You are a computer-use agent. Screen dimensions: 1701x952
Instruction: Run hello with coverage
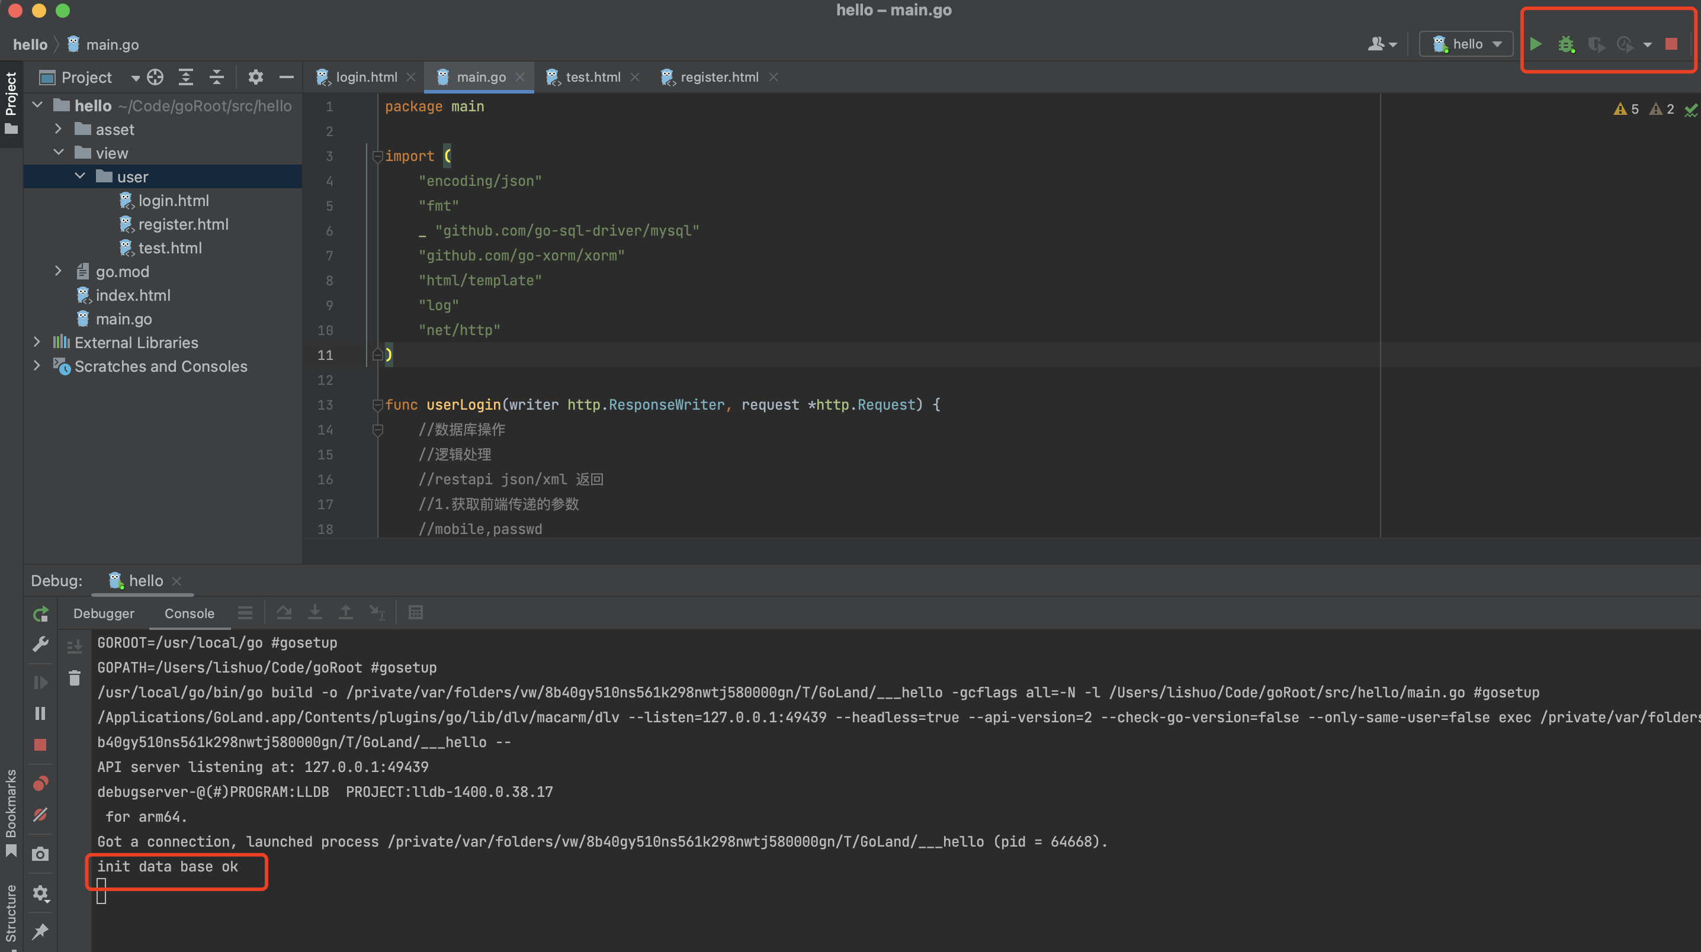[1596, 44]
